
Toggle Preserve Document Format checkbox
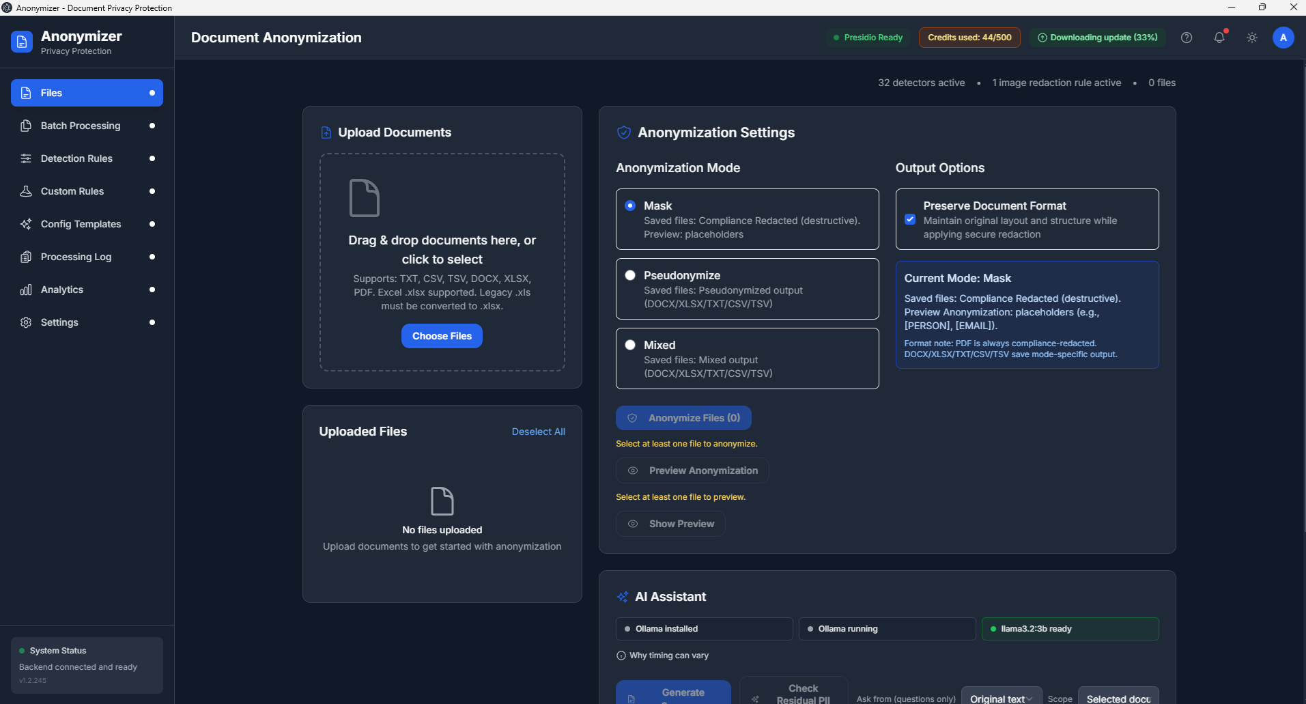[x=910, y=219]
